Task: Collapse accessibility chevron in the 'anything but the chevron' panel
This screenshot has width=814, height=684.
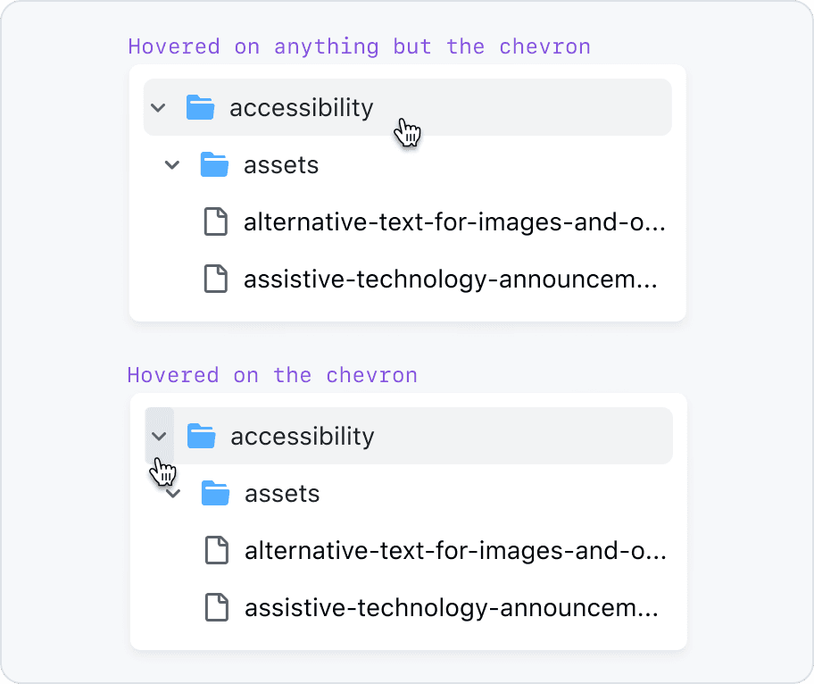Action: click(x=158, y=108)
